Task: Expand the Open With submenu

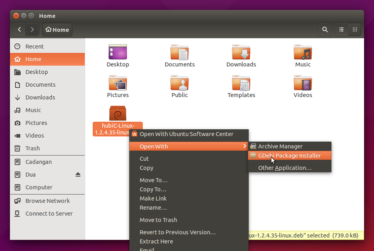Action: [189, 146]
